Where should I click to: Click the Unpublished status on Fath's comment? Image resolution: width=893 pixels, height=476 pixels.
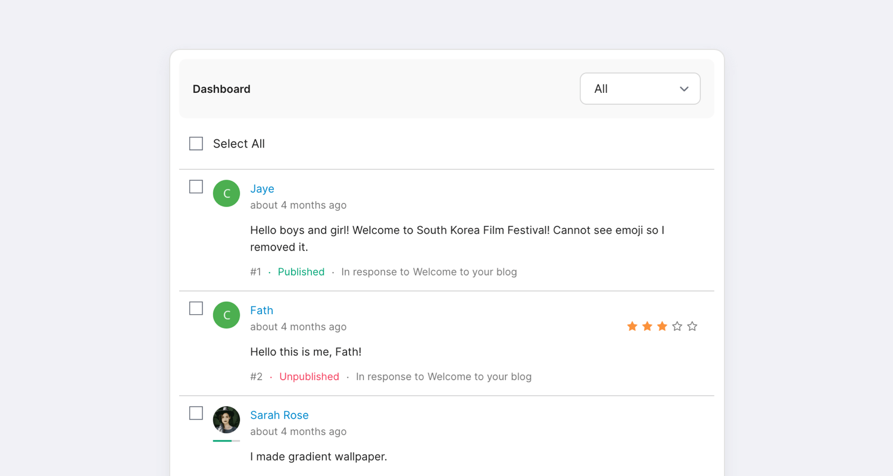(x=309, y=376)
